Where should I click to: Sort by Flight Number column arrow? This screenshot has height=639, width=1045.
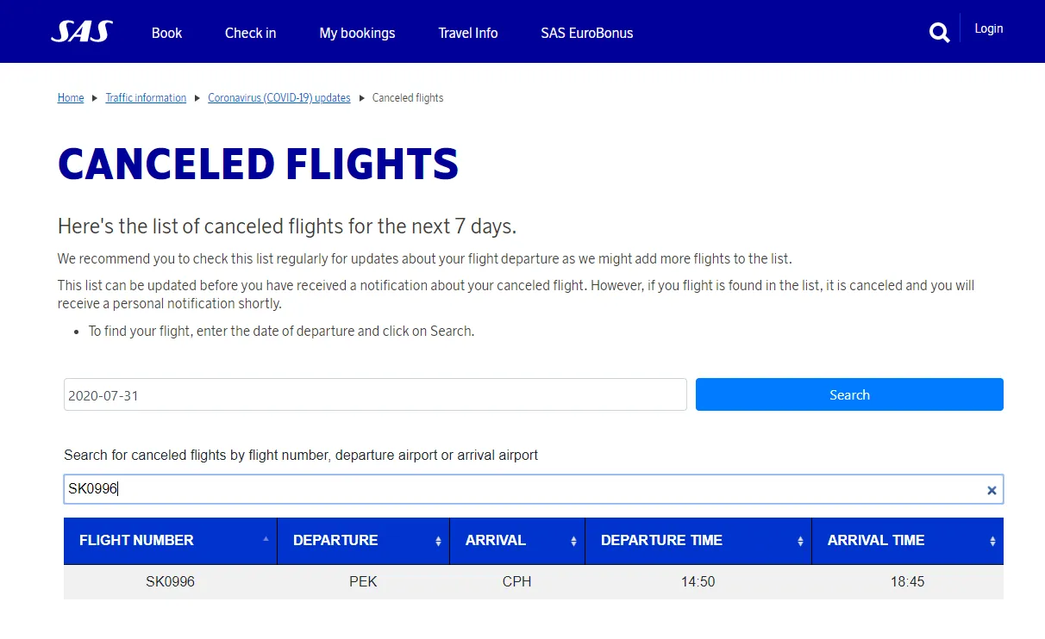tap(266, 540)
